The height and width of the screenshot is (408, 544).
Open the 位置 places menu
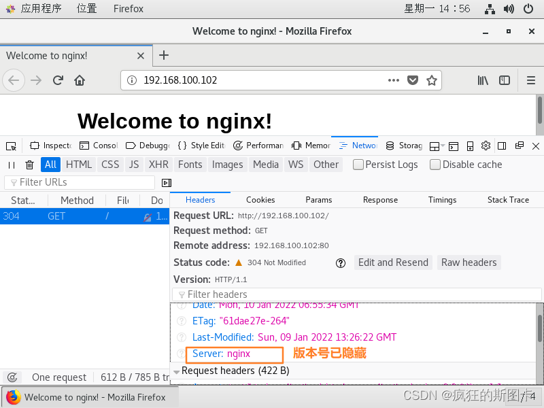point(87,9)
